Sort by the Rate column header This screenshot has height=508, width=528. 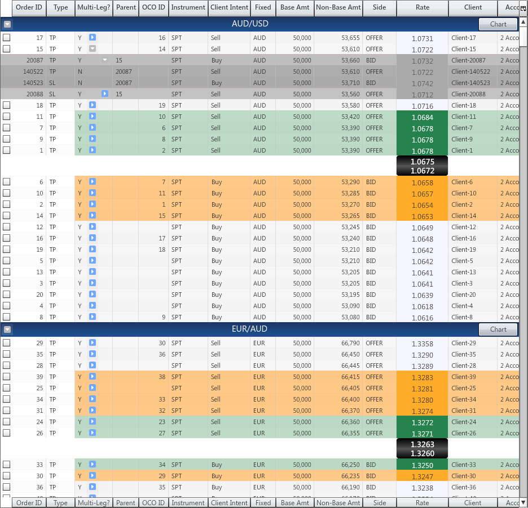click(x=422, y=8)
